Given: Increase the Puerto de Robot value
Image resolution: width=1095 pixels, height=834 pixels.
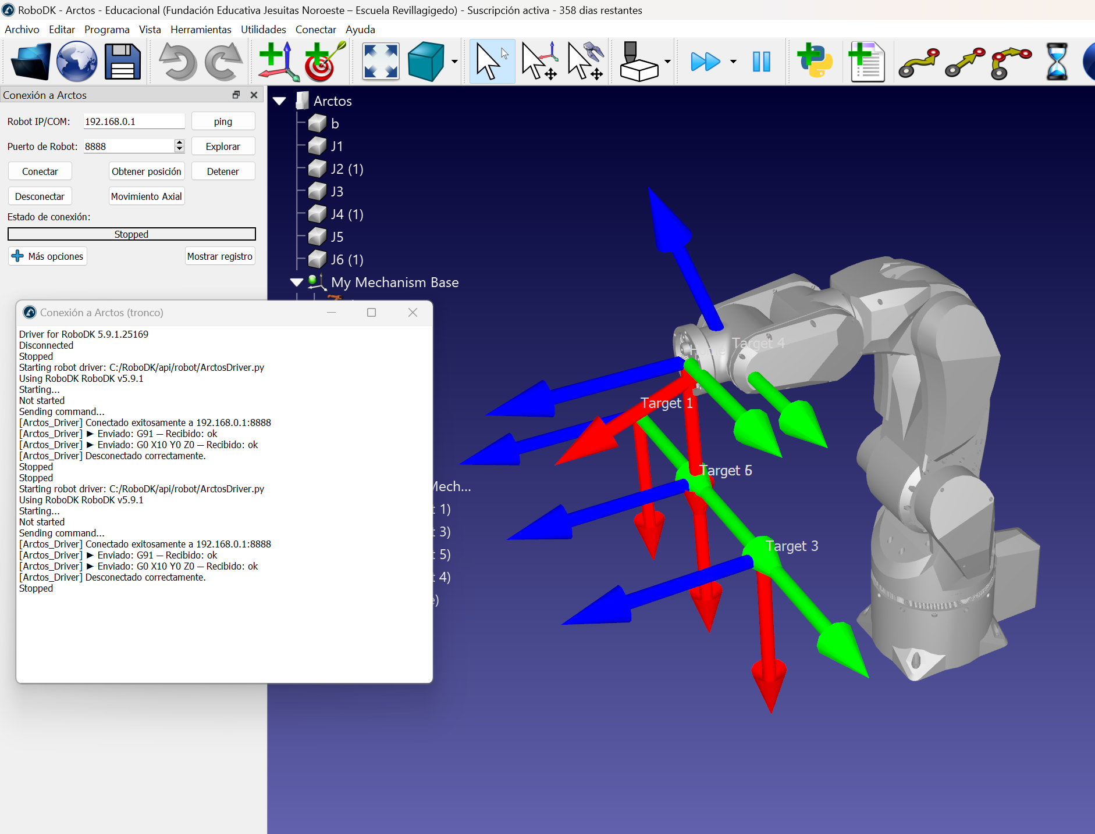Looking at the screenshot, I should [x=179, y=143].
